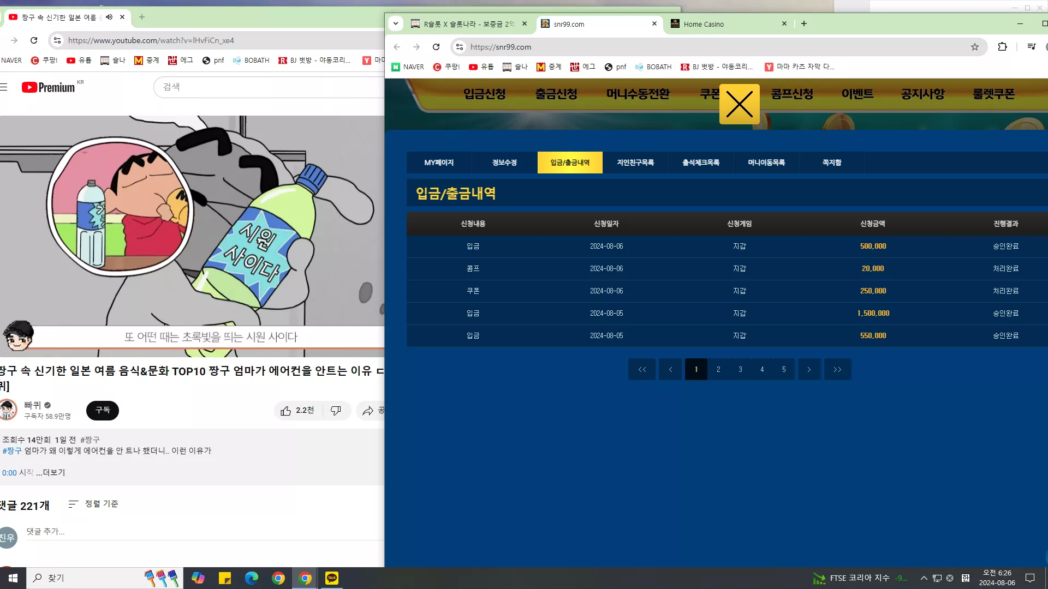Screen dimensions: 1048x589
Task: Subscribe to 빠퀴 with the 구독 button
Action: pyautogui.click(x=103, y=410)
